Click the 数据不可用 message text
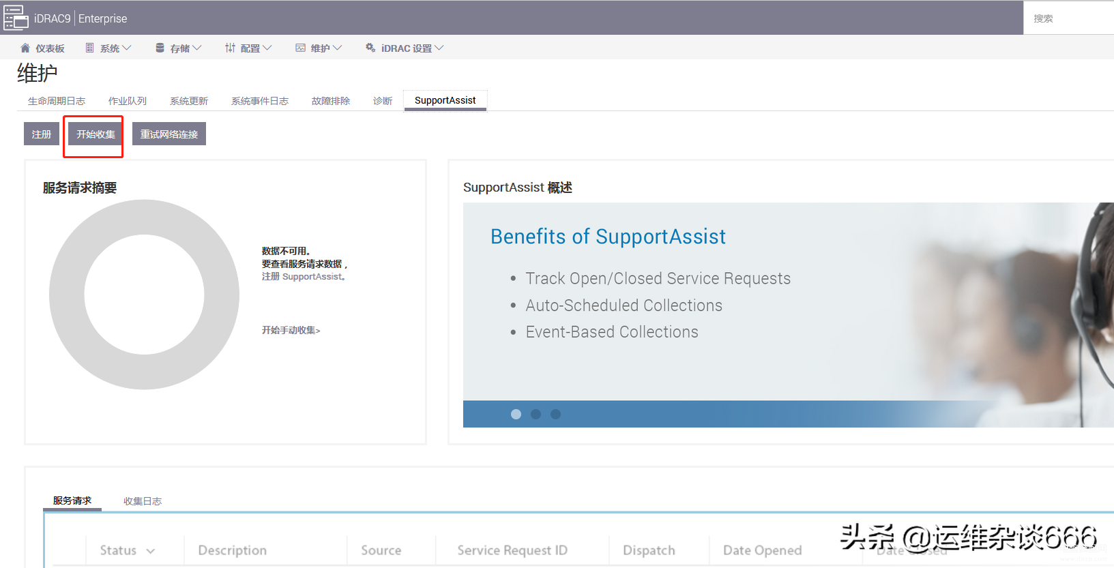 pos(287,251)
